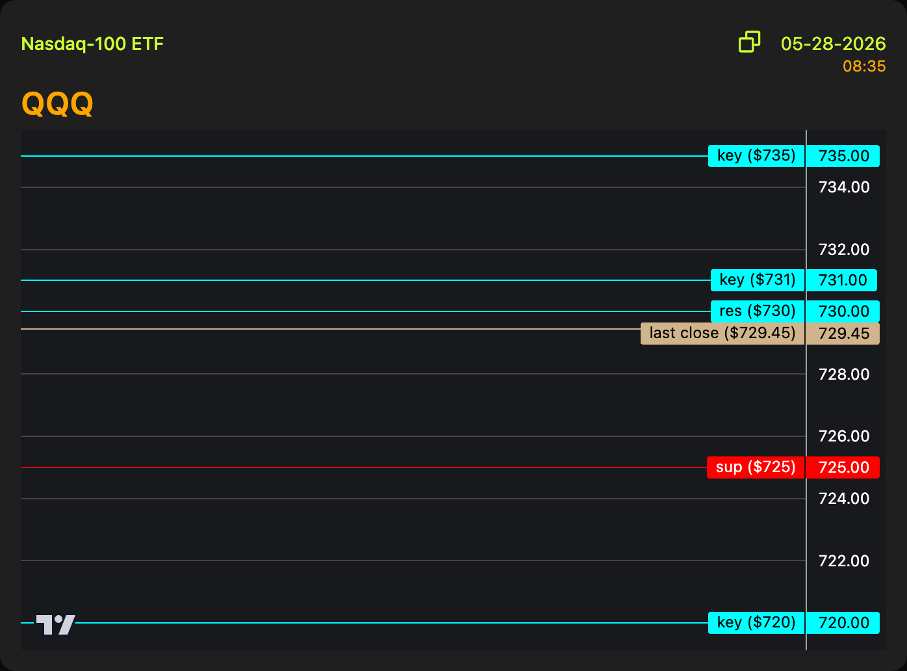
Task: Select the sup ($725) support label
Action: point(756,467)
